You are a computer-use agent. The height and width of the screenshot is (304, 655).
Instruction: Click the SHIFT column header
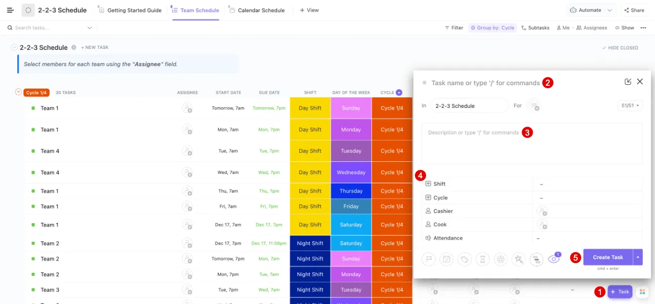pyautogui.click(x=310, y=93)
